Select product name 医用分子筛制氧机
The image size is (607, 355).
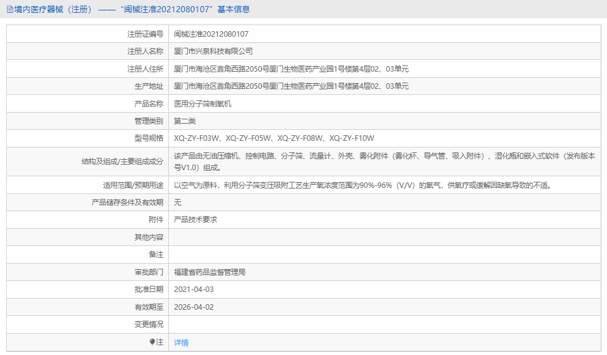(203, 104)
